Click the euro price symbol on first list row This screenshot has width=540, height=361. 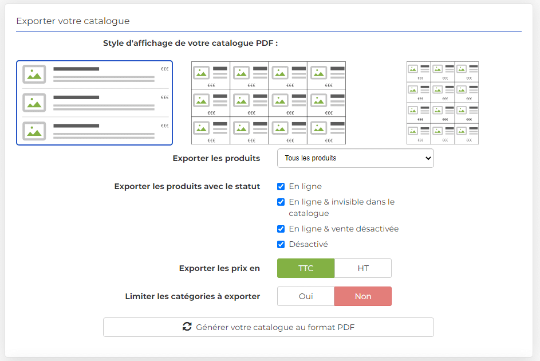click(165, 69)
